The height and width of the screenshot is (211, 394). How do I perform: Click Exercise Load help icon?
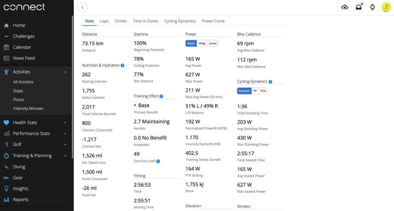[x=158, y=161]
